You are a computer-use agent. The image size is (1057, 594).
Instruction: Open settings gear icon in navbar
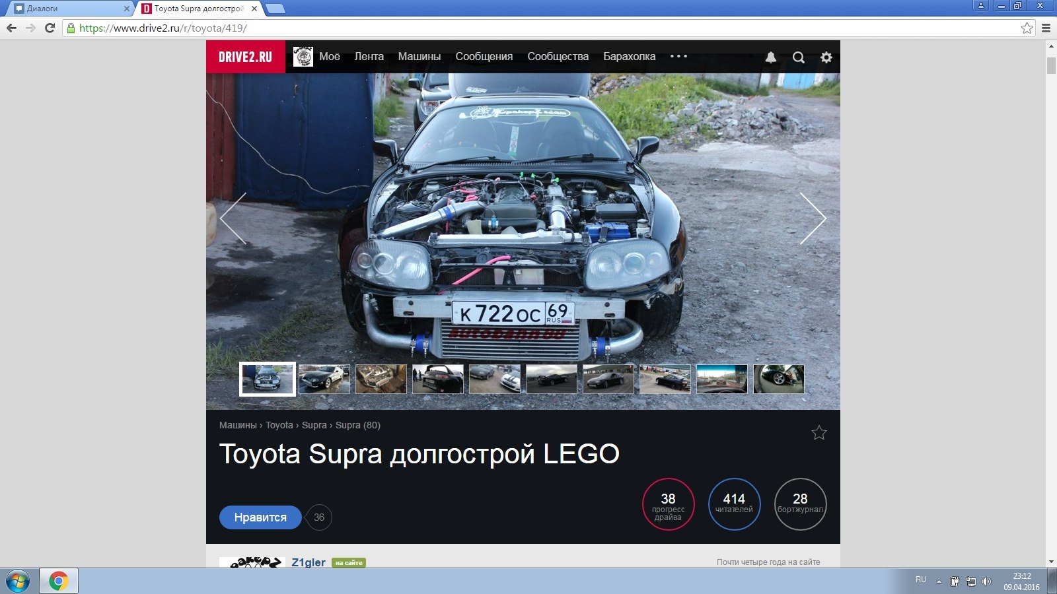click(x=826, y=57)
